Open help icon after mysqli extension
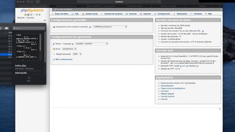Viewport: 235px width, 132px height. coord(181,66)
